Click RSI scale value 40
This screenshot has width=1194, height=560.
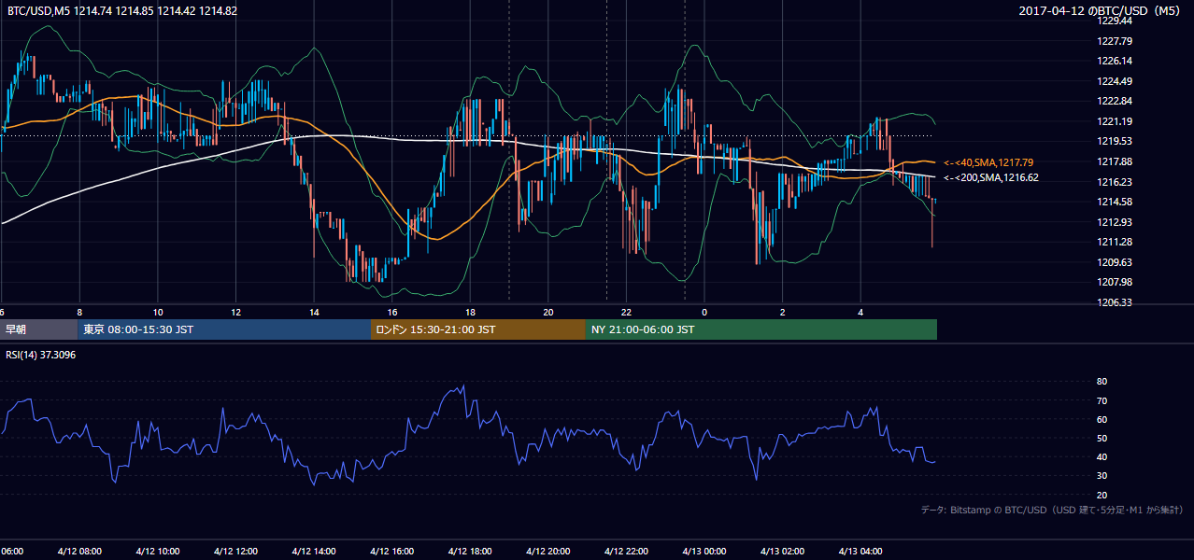click(1102, 456)
